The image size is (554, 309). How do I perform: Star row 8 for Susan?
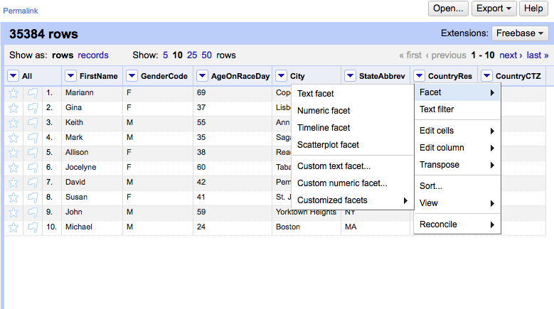tap(14, 197)
